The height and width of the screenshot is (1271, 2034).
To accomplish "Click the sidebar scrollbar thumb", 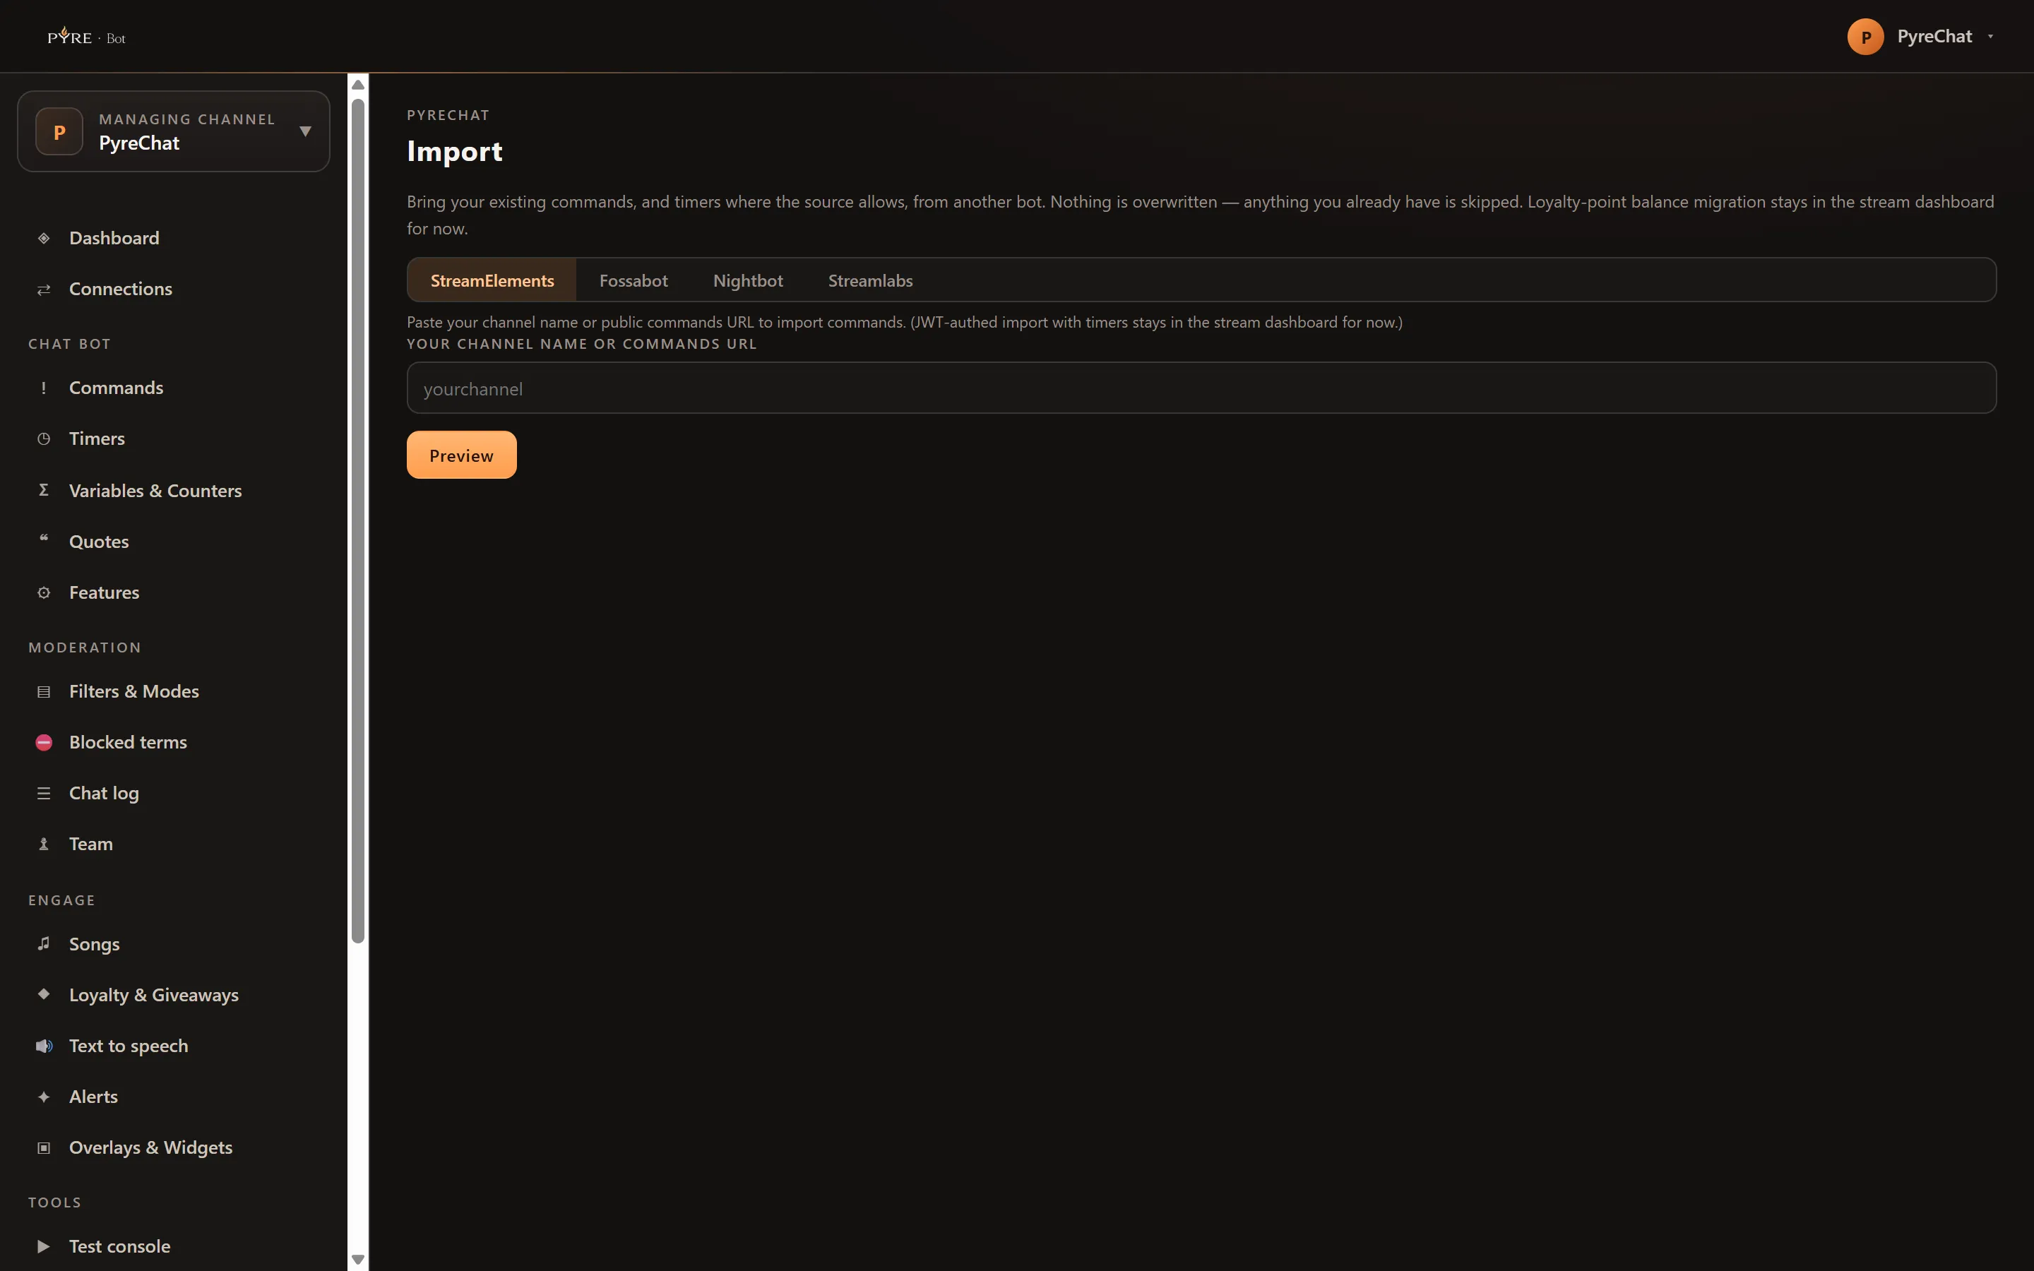I will 358,521.
